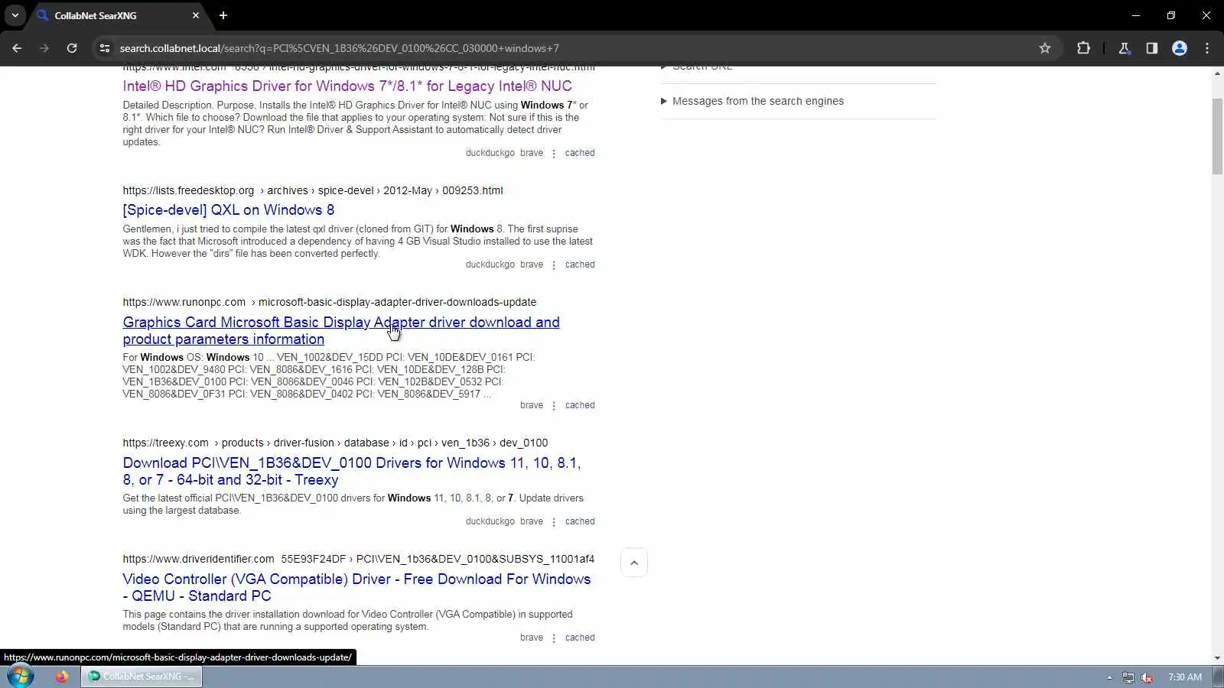Open Intel HD Graphics Driver result
Viewport: 1224px width, 688px height.
[x=347, y=86]
